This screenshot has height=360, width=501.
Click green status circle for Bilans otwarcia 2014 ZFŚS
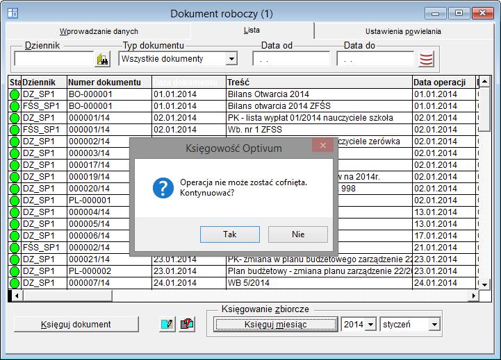15,106
